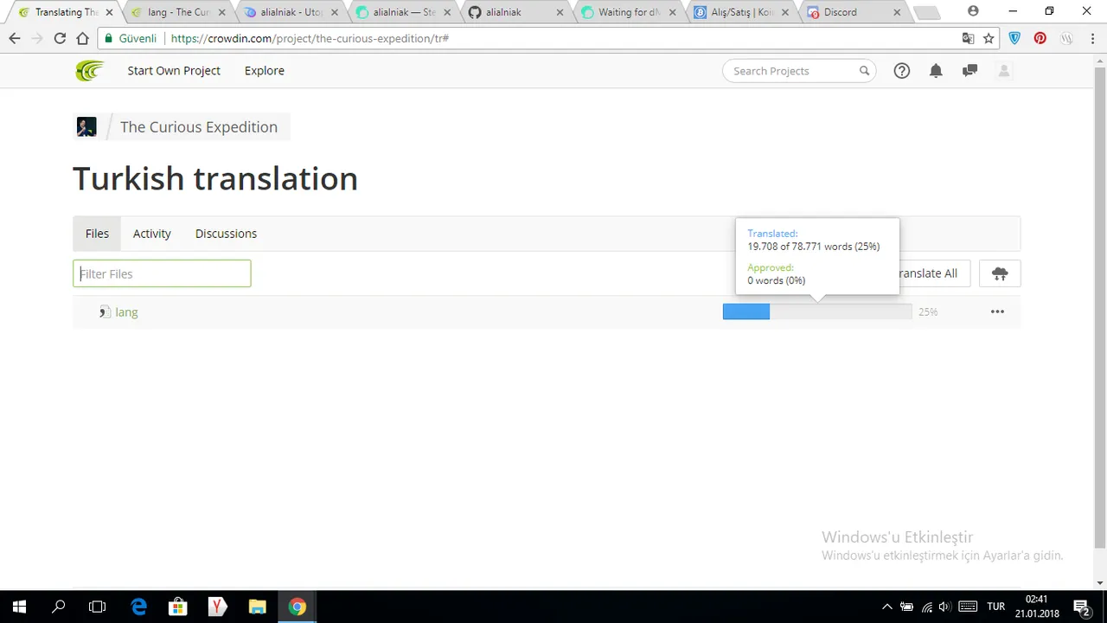Open Windows taskbar search

59,607
